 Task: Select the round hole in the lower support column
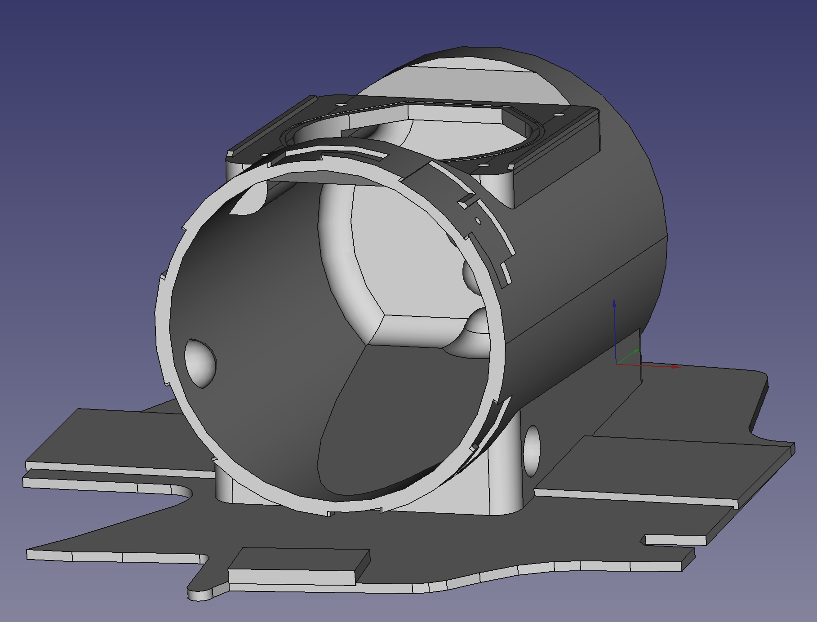pyautogui.click(x=531, y=451)
